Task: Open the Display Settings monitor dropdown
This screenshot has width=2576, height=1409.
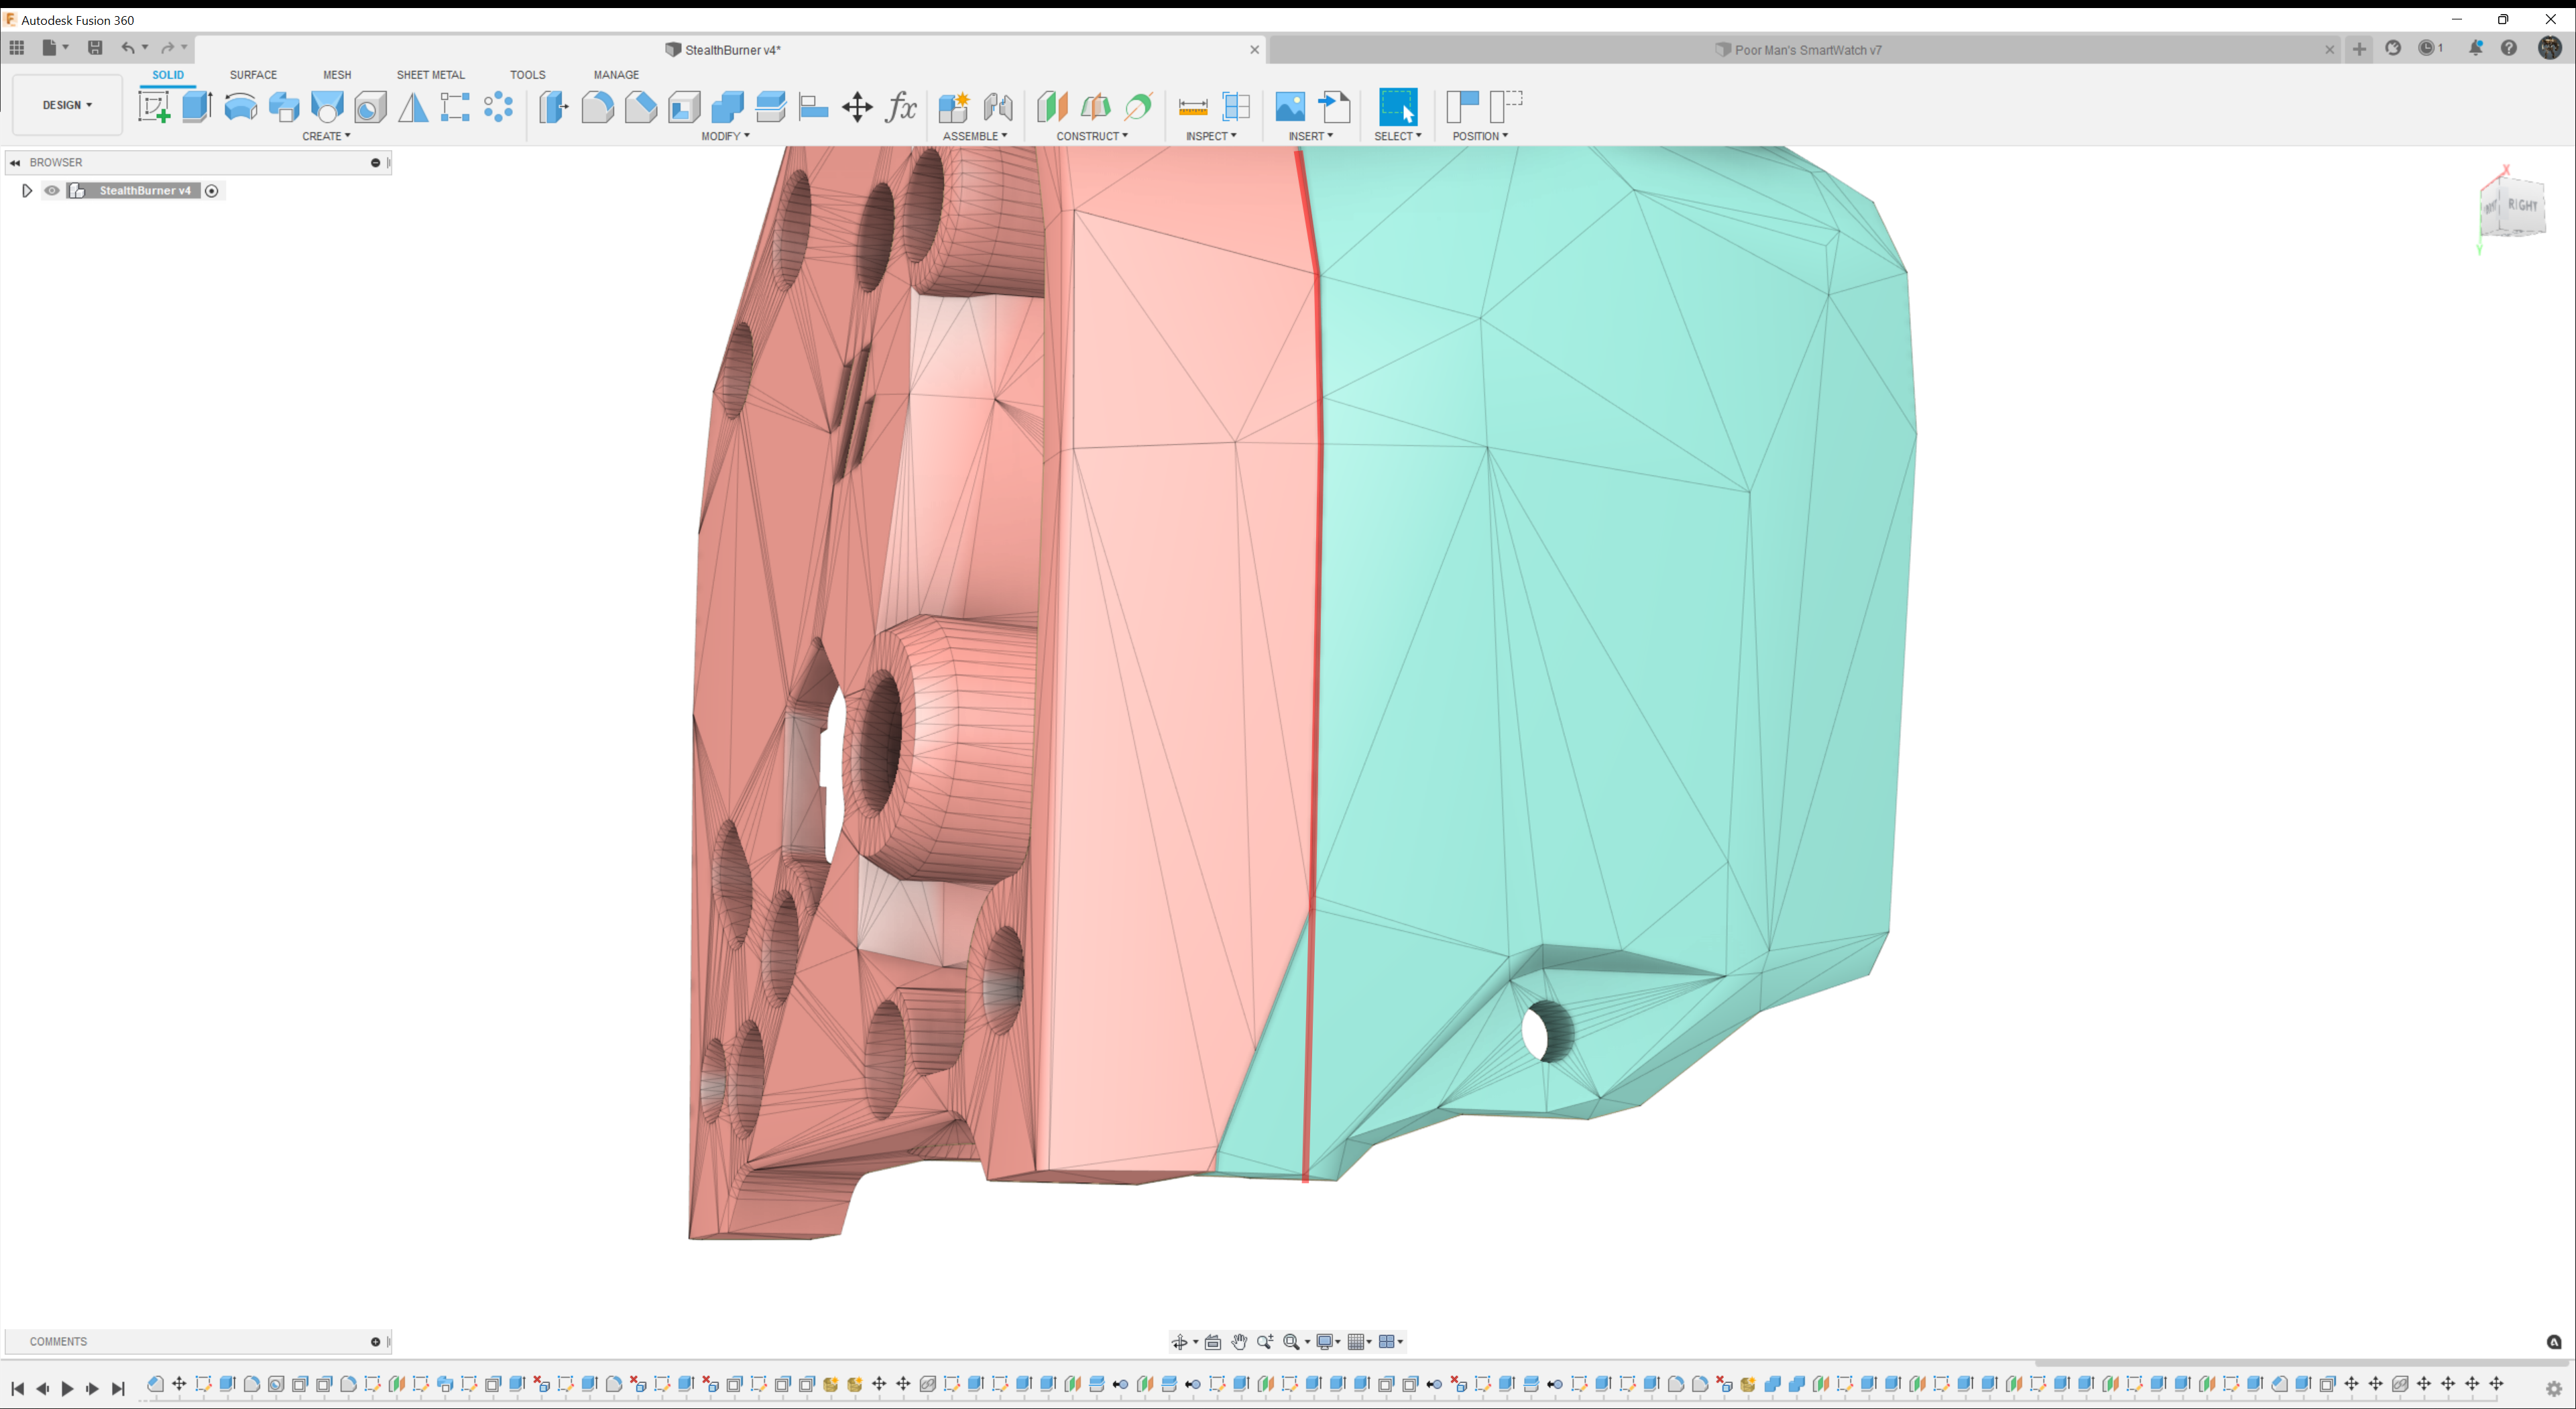Action: pos(1328,1342)
